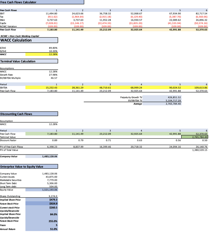Select the Future Stock Price $924.9 cell
209x233 pixels.
pos(42,204)
